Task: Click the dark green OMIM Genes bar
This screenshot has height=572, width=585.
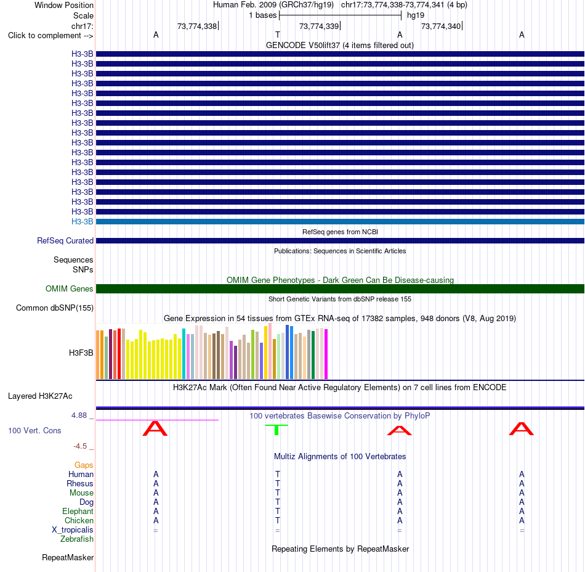Action: [340, 288]
